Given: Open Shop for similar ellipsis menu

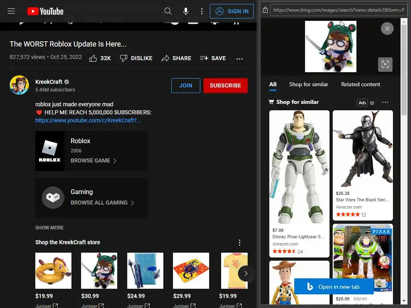Looking at the screenshot, I should [385, 102].
